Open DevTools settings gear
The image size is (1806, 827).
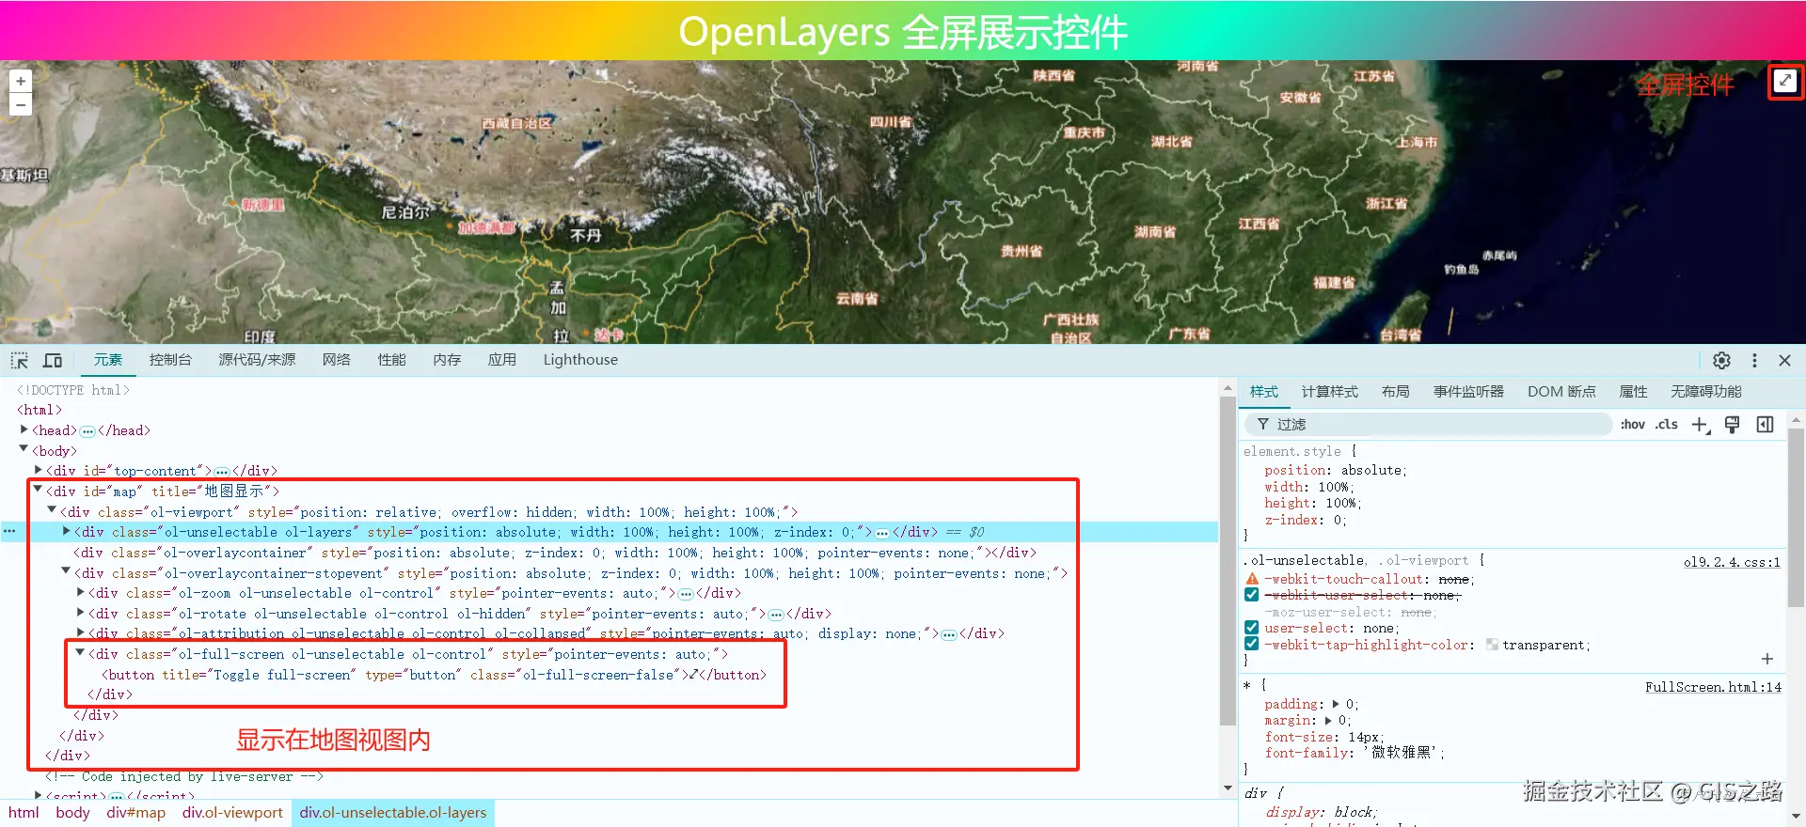click(x=1721, y=361)
